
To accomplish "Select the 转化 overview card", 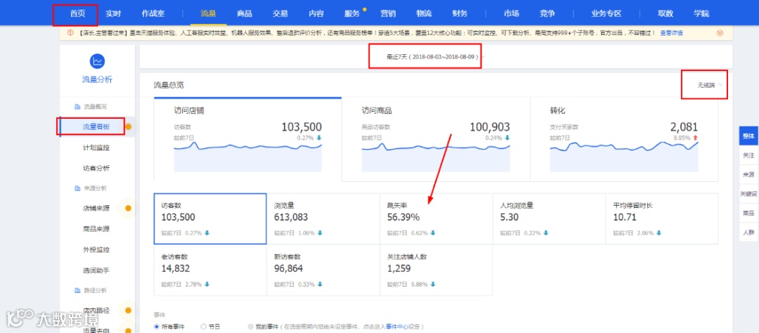I will click(625, 139).
